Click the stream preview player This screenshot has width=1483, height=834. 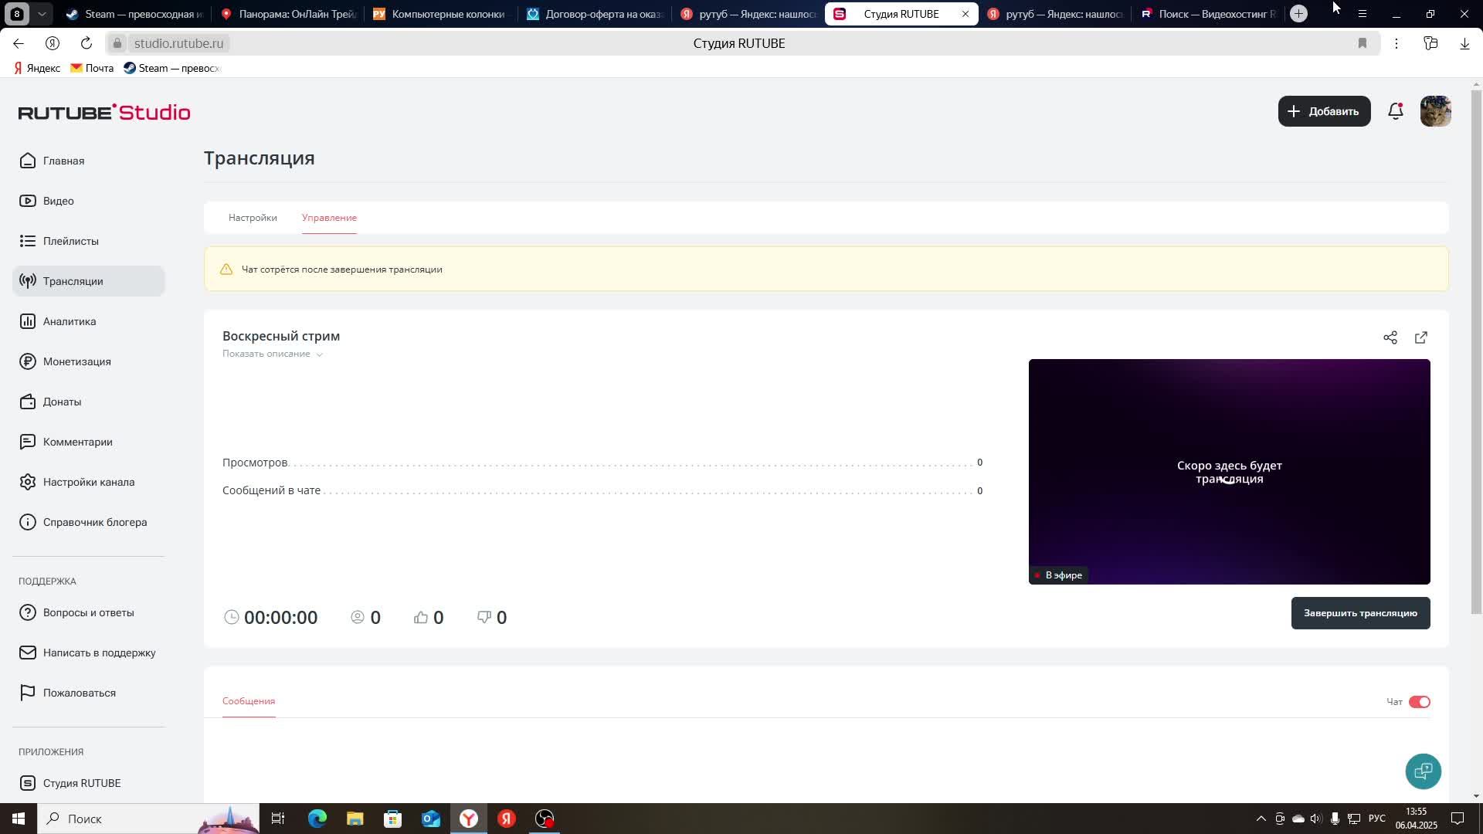point(1228,471)
